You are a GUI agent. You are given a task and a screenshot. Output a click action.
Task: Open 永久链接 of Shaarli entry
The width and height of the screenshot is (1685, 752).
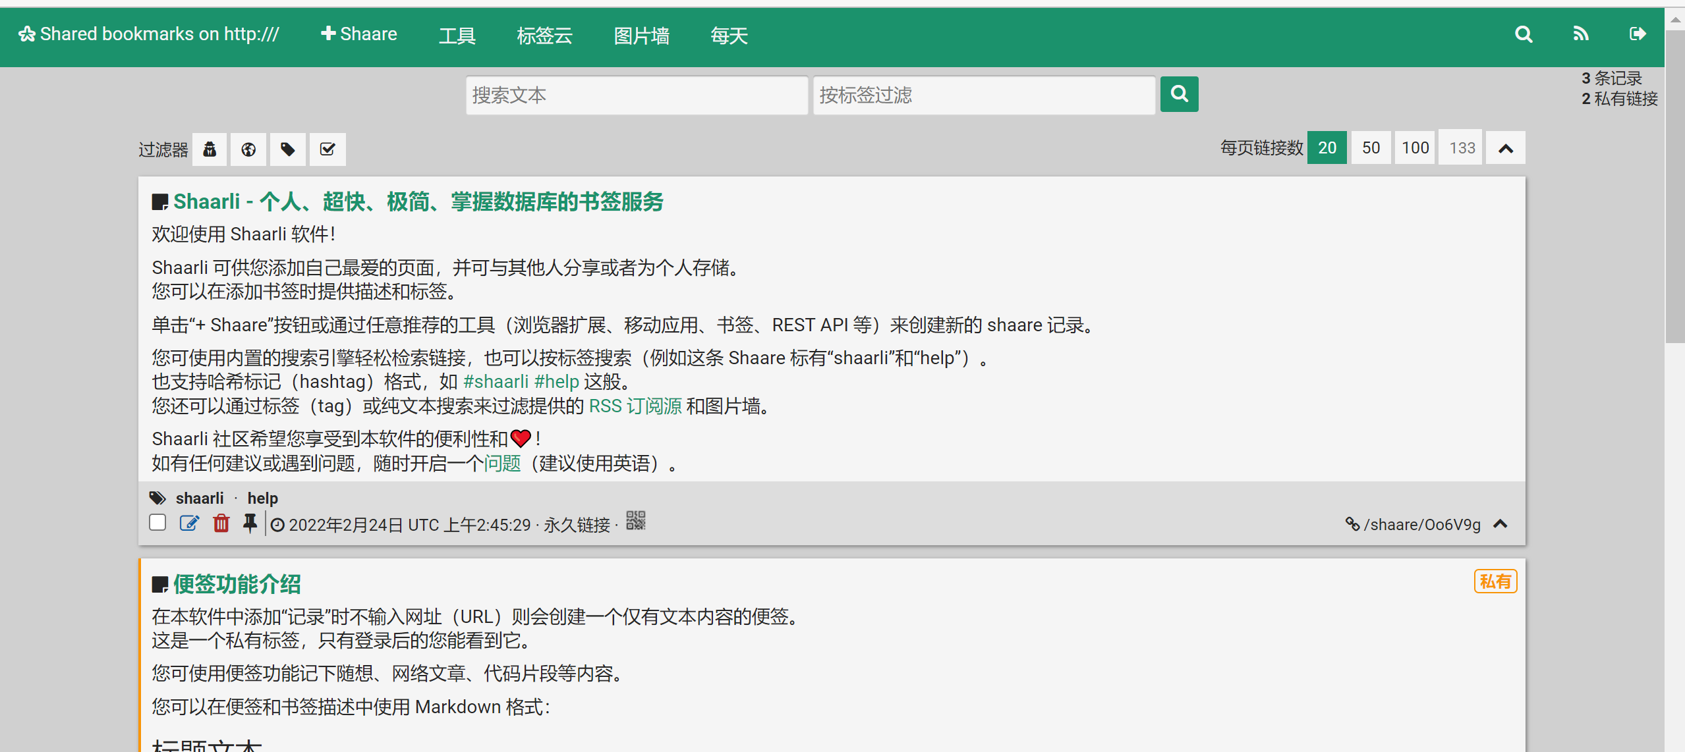(x=577, y=525)
